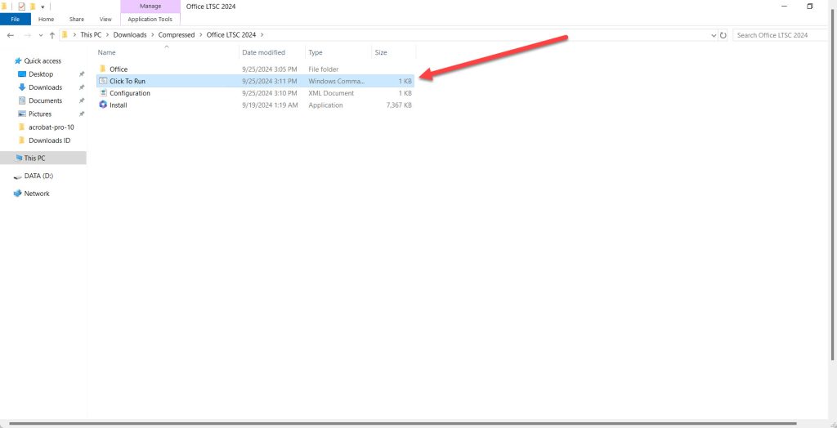Click the Office folder icon
This screenshot has width=837, height=428.
point(103,69)
